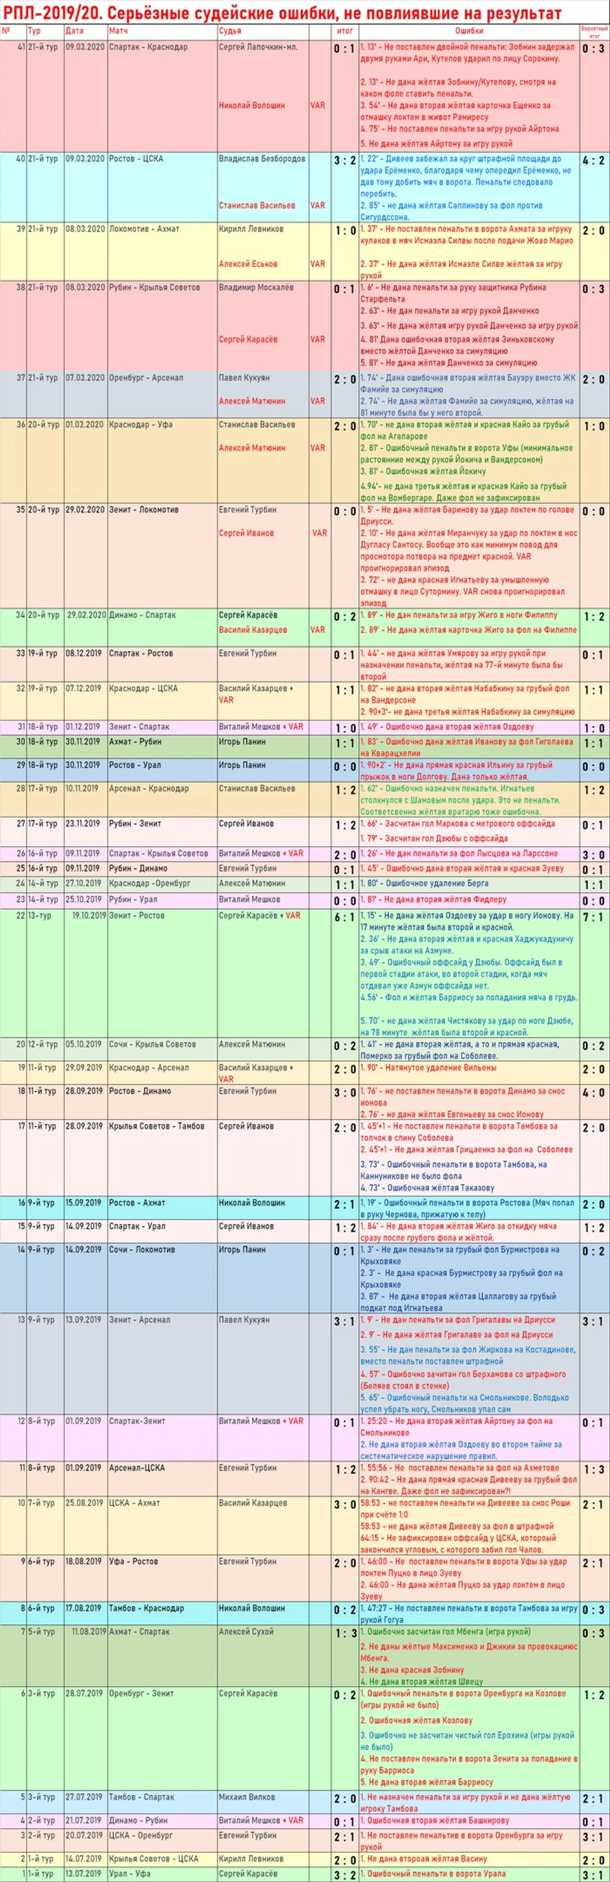Select match cell "Арсенал-ЦСКА"
610x1882 pixels.
coord(137,1468)
